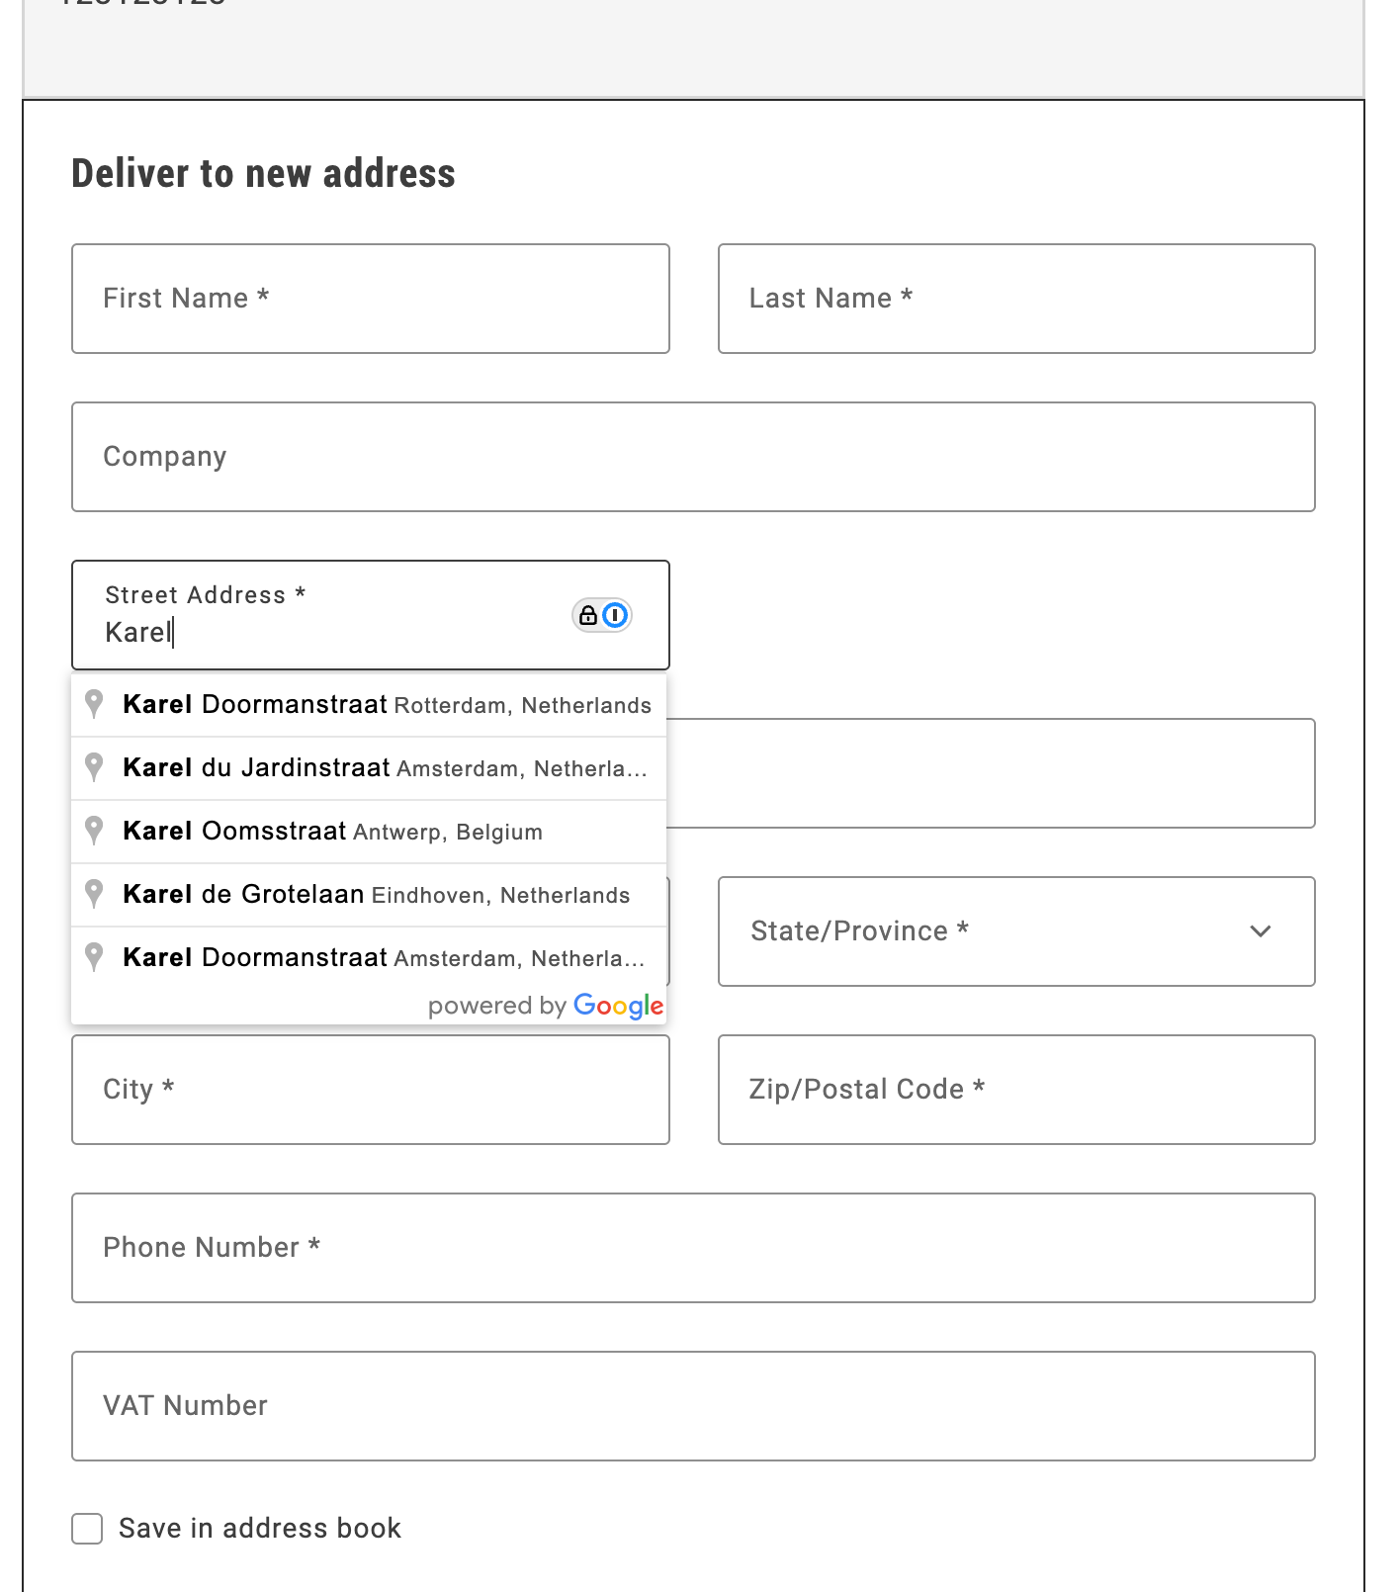
Task: Open the 1Password extension icon
Action: click(x=614, y=615)
